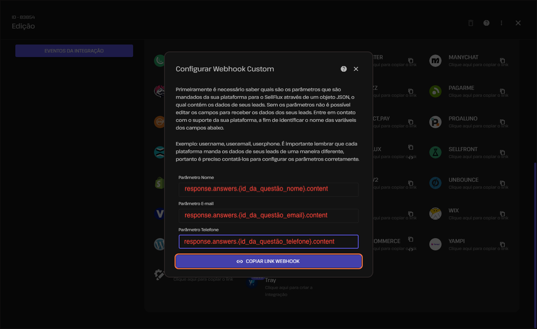Screen dimensions: 537x329
Task: Open the three-dot more options menu
Action: coord(502,23)
